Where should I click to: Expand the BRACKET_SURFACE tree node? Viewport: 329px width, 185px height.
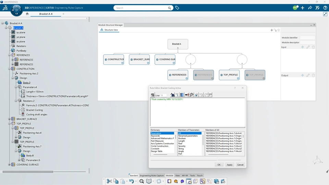(x=9, y=119)
